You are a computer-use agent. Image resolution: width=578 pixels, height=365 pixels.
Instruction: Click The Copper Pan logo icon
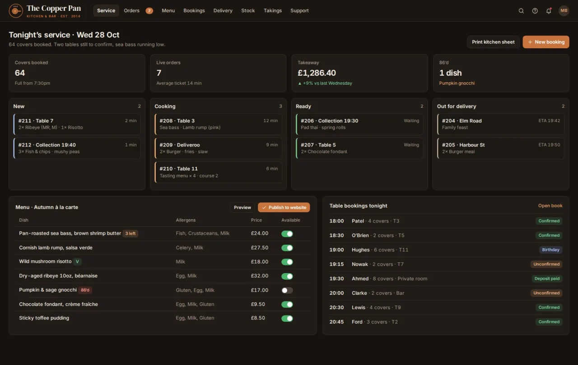click(16, 10)
